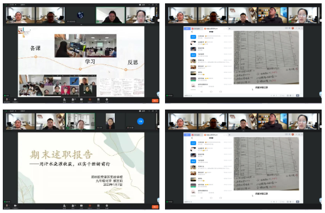Expand meeting title dropdown arrow in top-left window

pyautogui.click(x=16, y=4)
